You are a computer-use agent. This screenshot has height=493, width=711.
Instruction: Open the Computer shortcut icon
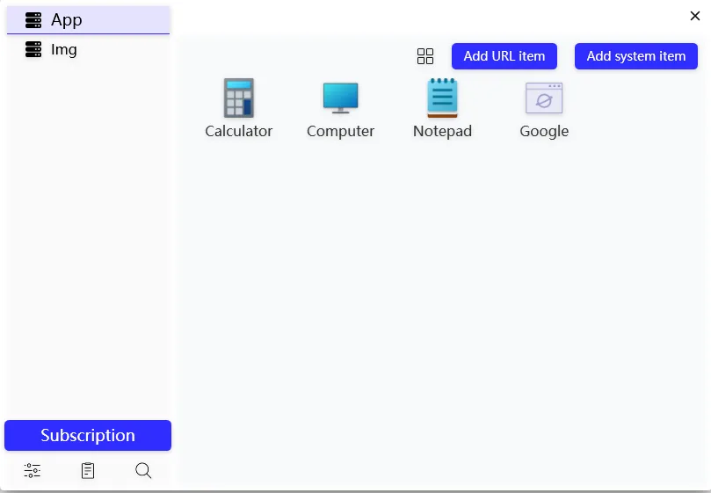(340, 98)
